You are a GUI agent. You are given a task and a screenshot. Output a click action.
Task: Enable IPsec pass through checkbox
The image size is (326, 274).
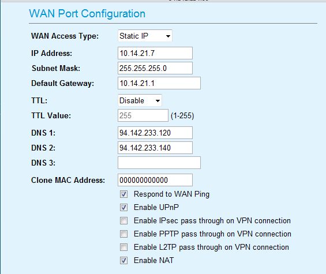tap(123, 220)
